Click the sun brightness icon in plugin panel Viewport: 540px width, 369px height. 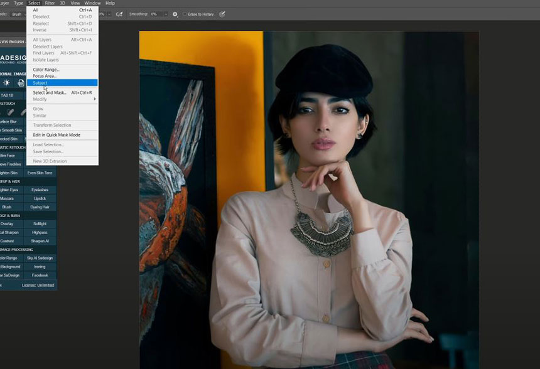tap(7, 83)
